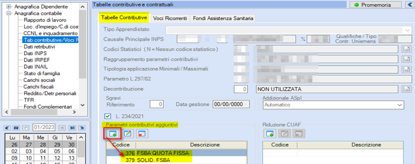This screenshot has width=415, height=164.
Task: Select TFR tree item
Action: (x=29, y=100)
